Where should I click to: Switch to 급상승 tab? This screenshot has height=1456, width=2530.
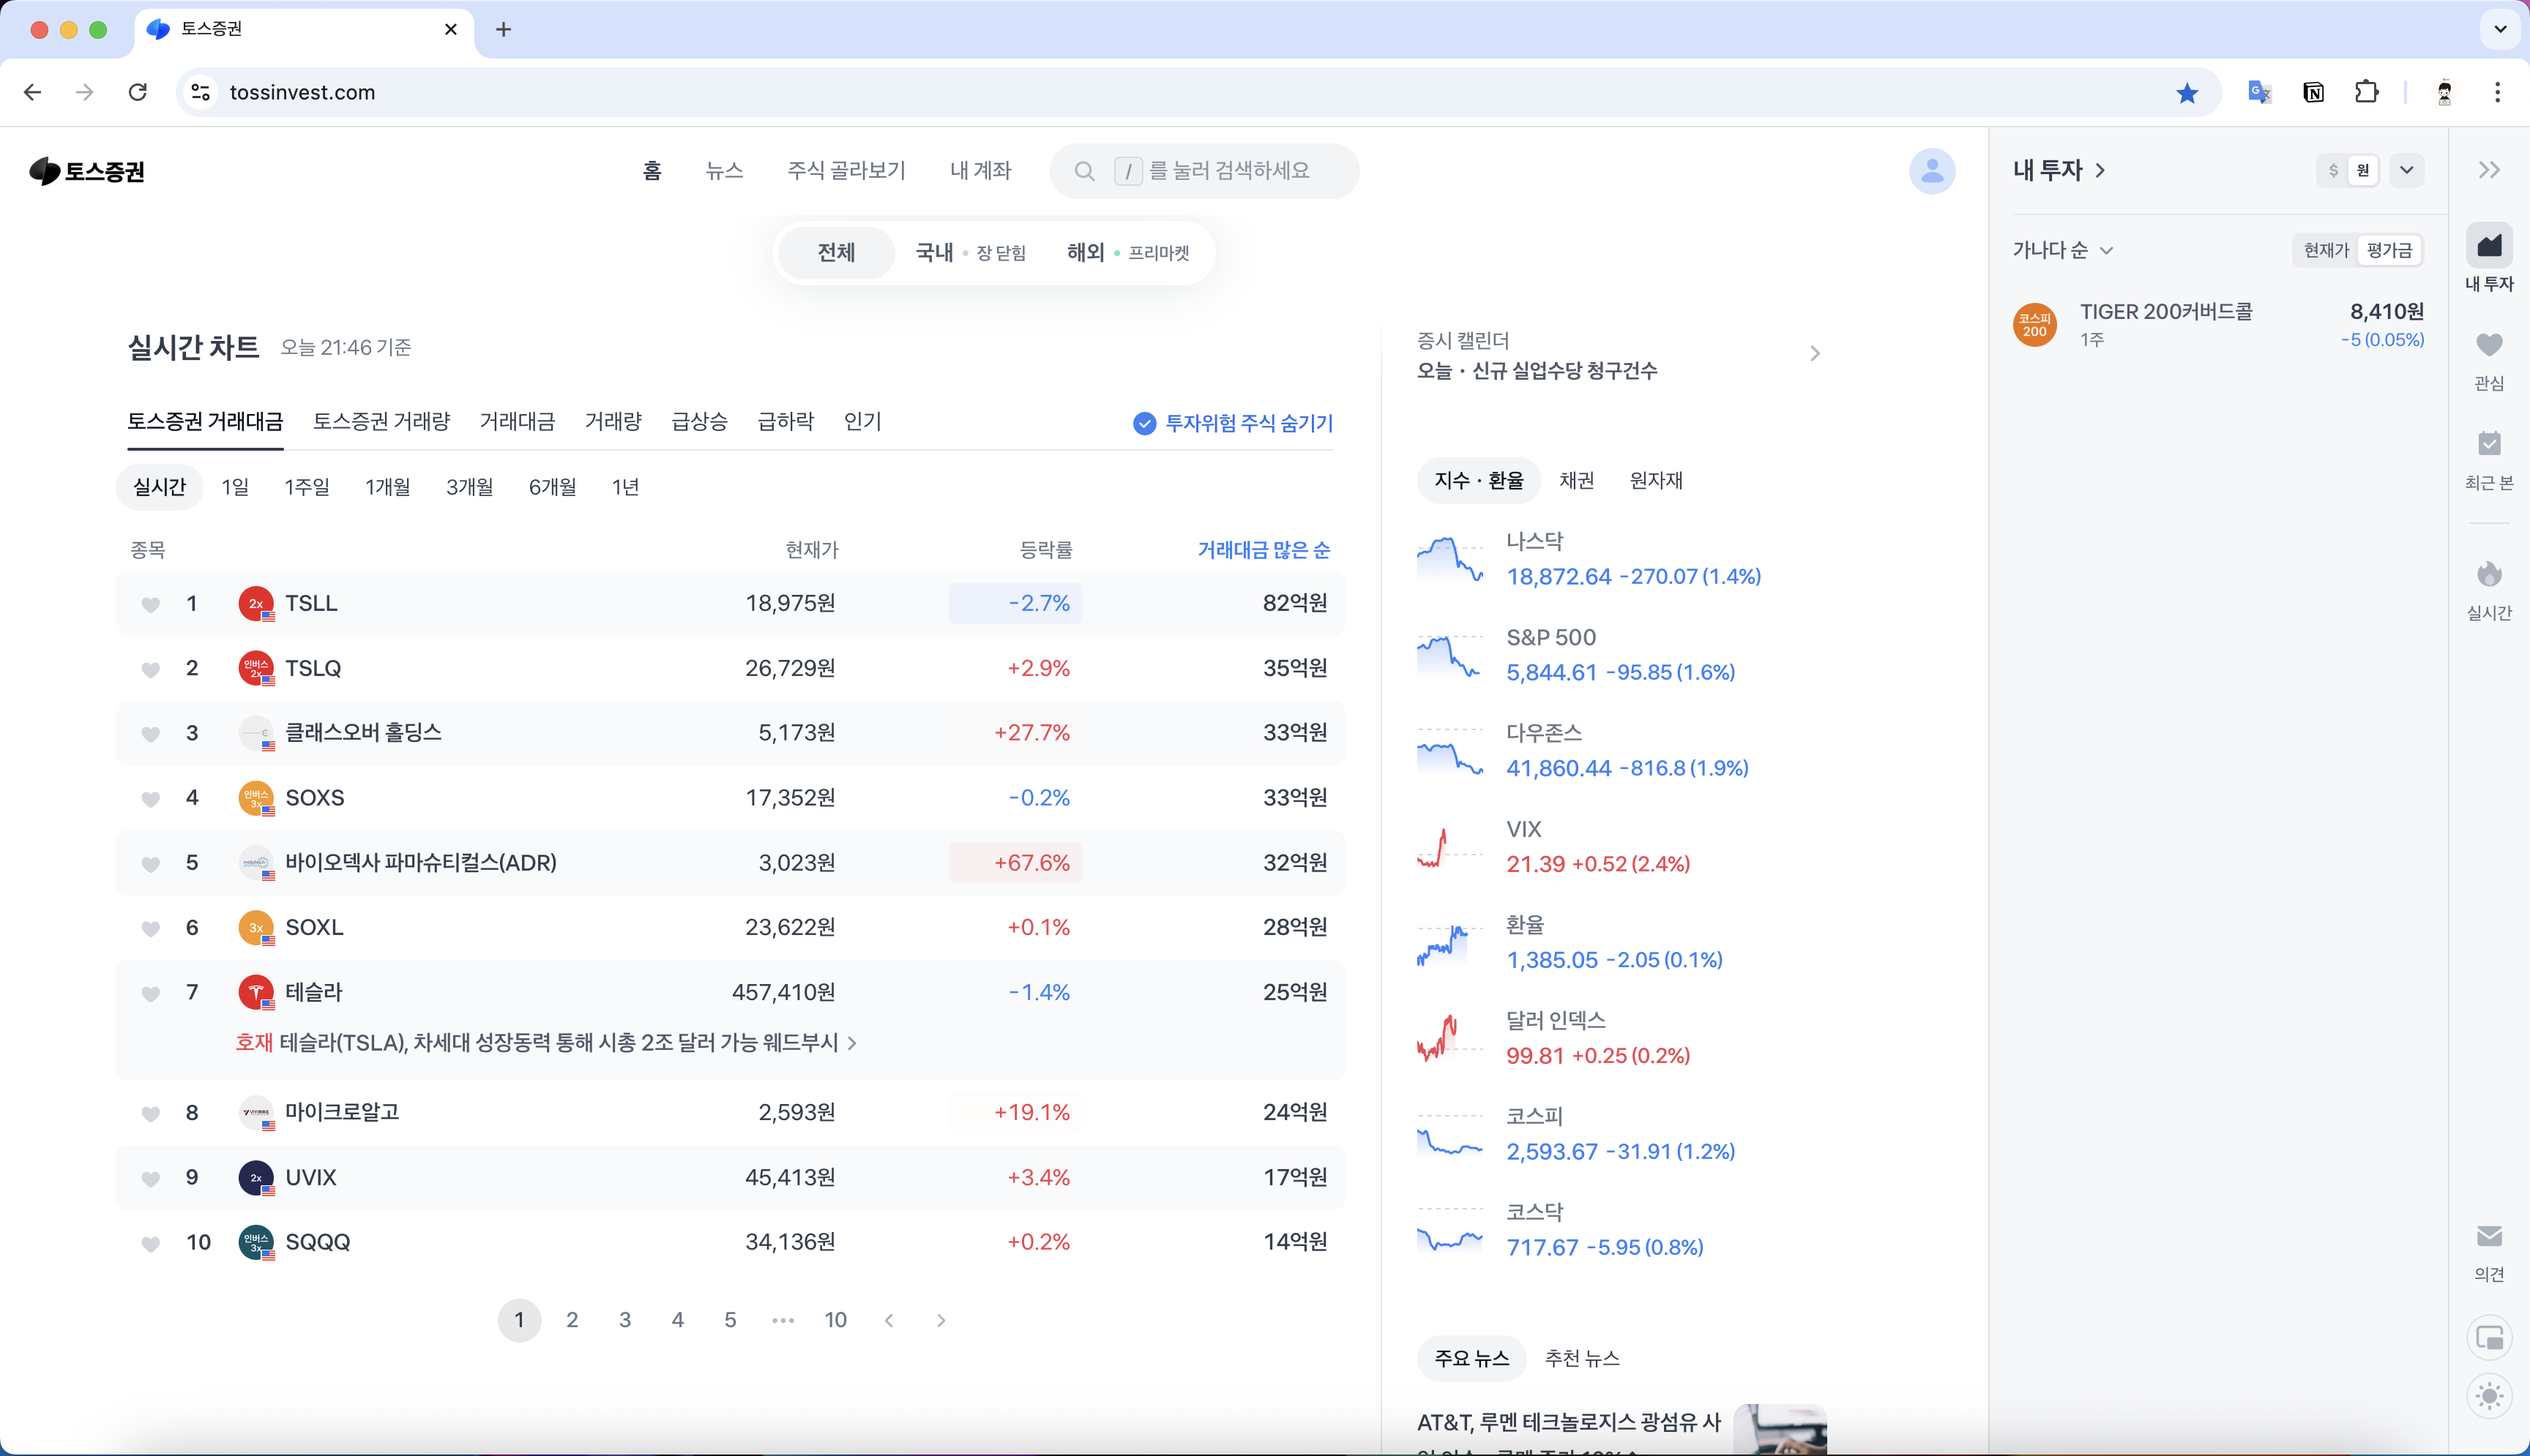click(x=699, y=422)
